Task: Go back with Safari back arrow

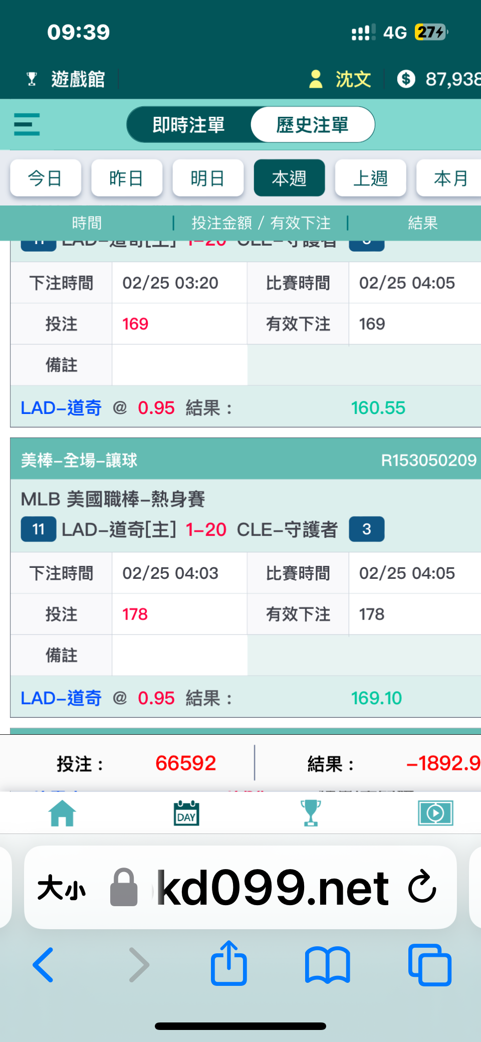Action: coord(44,965)
